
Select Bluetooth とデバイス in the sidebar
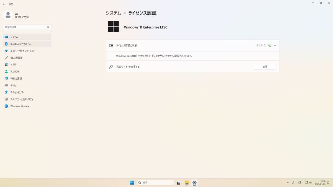(x=20, y=44)
